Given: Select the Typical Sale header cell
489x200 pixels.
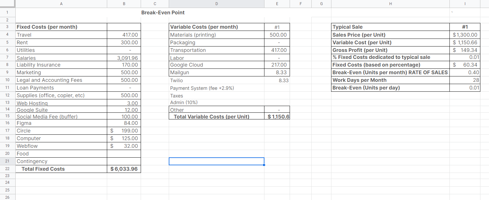Looking at the screenshot, I should 390,27.
